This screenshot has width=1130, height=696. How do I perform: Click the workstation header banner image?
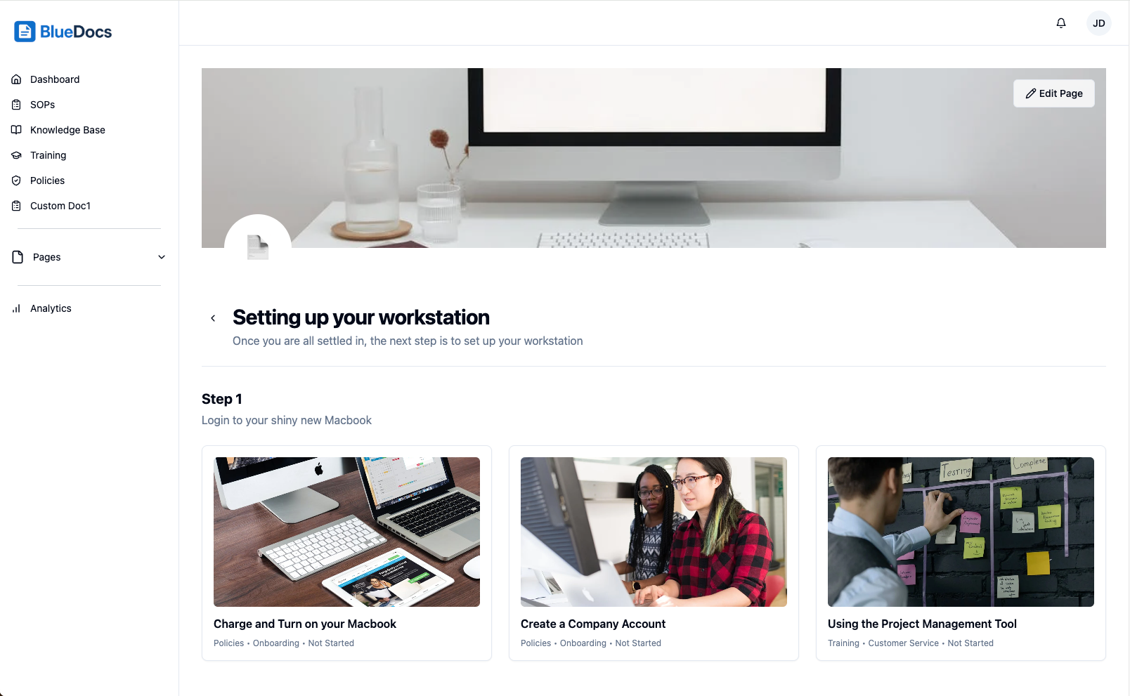(x=654, y=158)
